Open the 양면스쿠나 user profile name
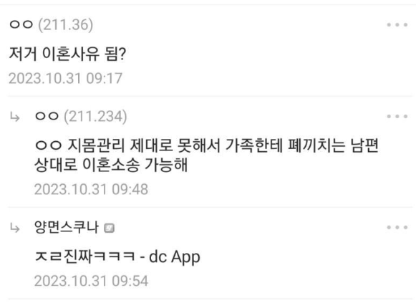Screen dimensions: 416x303 67,227
